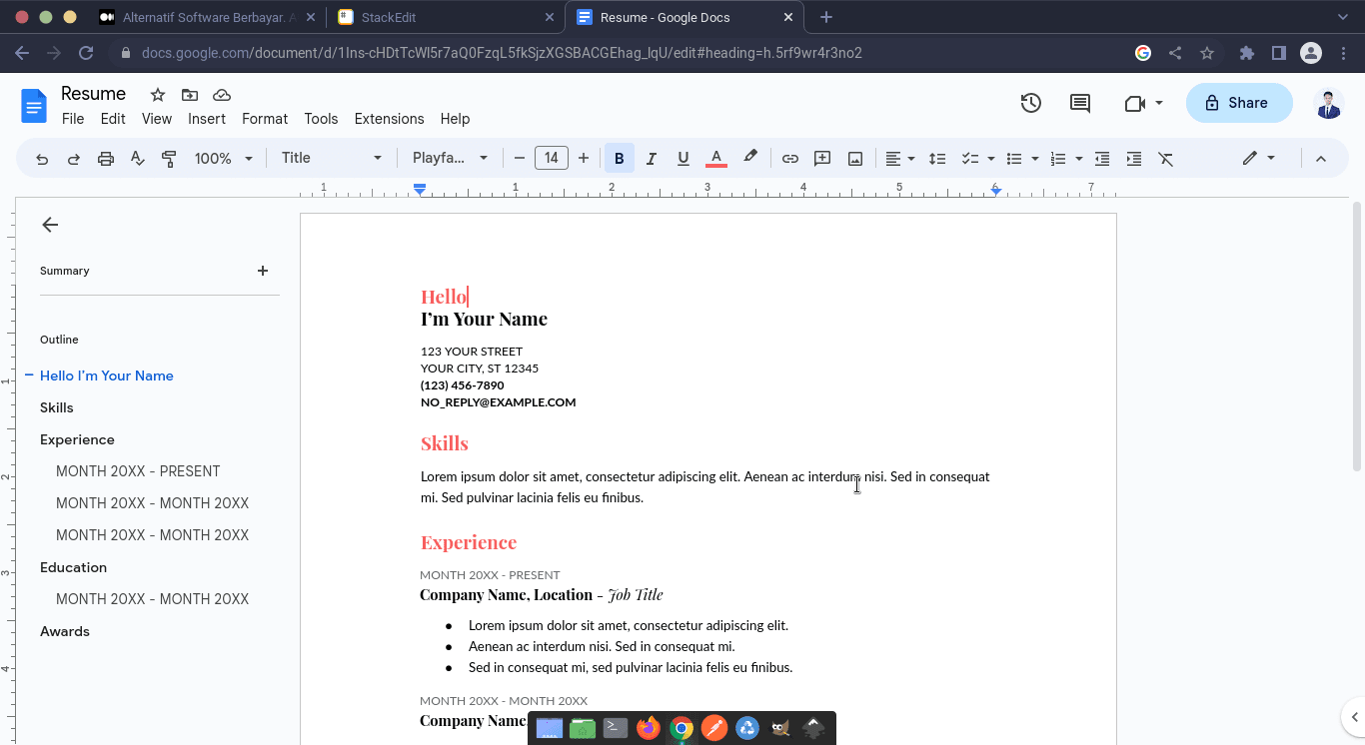The width and height of the screenshot is (1365, 745).
Task: Go to Education heading in outline
Action: [x=73, y=567]
